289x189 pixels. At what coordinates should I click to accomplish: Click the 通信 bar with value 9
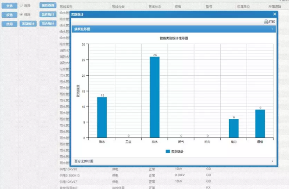260,124
